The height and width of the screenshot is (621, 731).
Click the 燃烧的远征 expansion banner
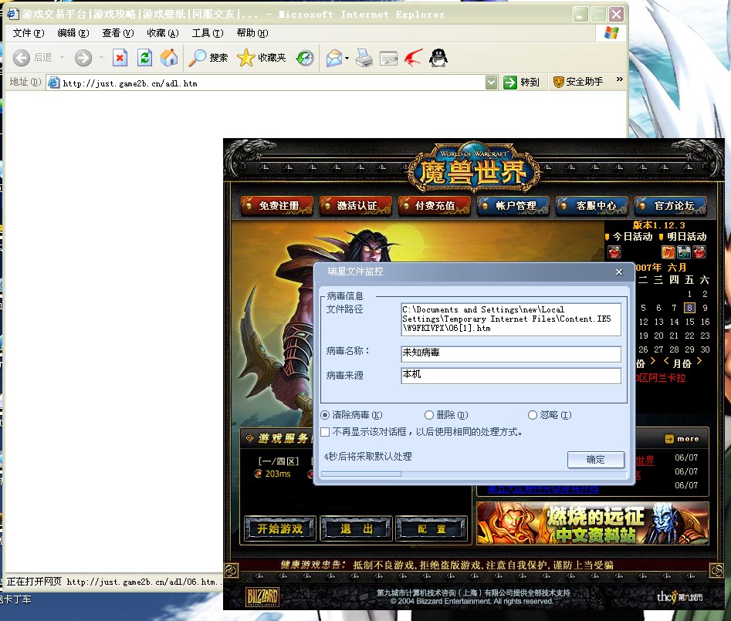[593, 523]
